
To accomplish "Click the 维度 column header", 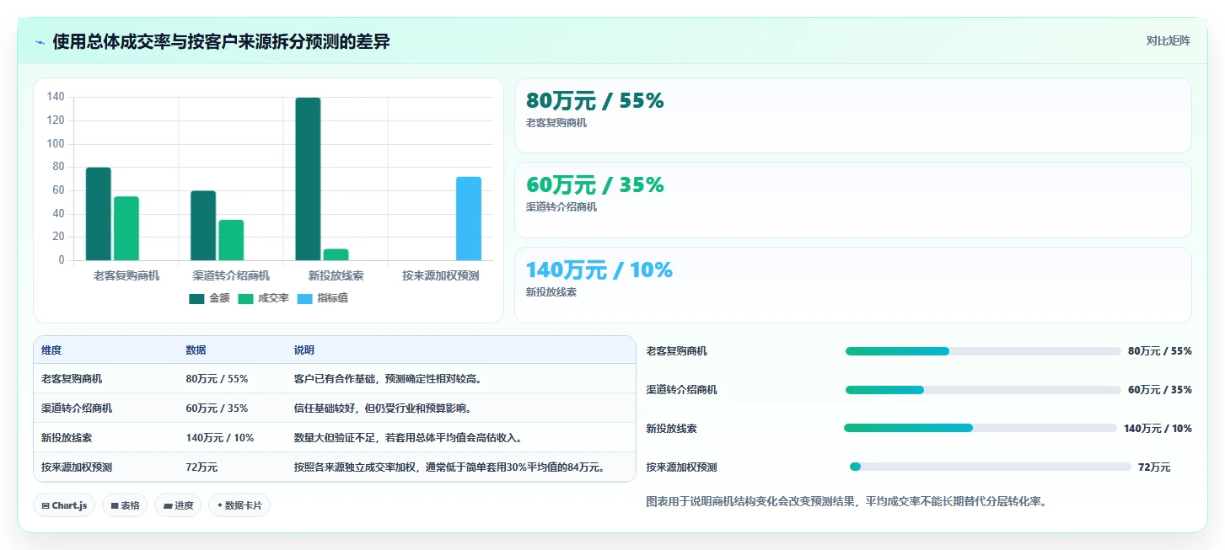I will (51, 350).
